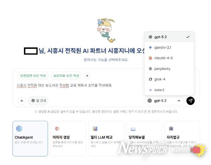Click the image generation palette icon
This screenshot has height=165, width=211.
coord(57,129)
